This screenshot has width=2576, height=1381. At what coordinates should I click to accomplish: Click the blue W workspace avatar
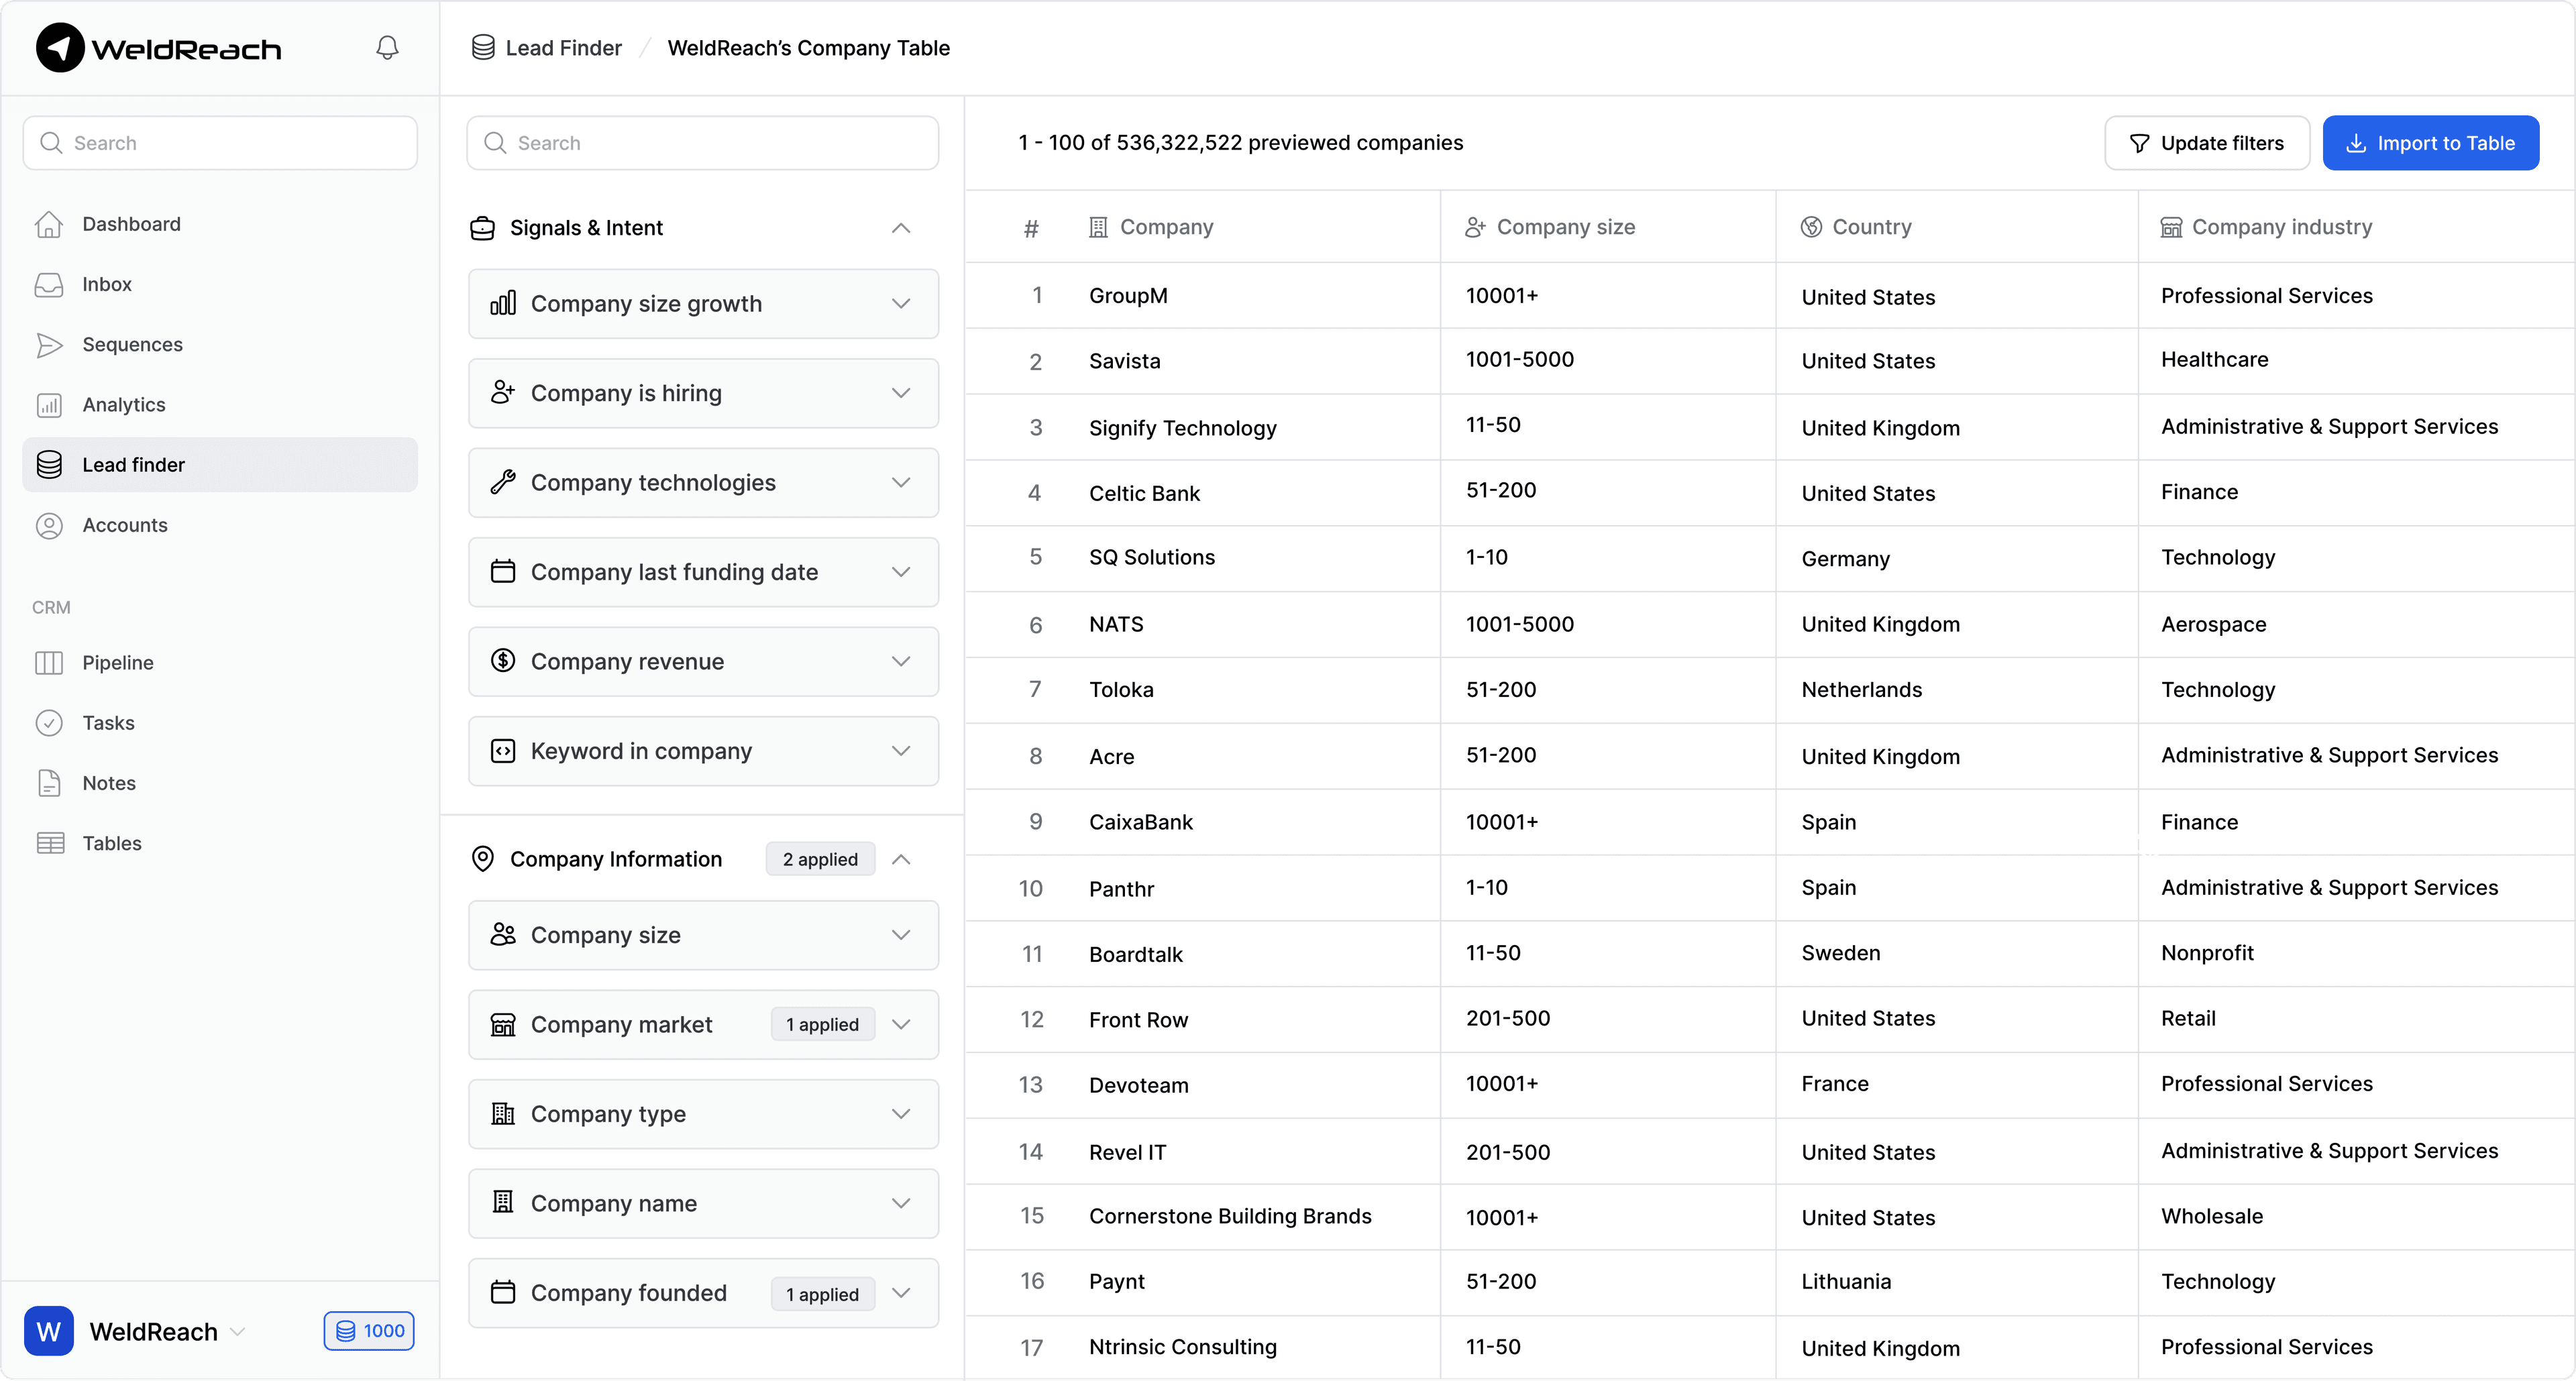tap(49, 1331)
